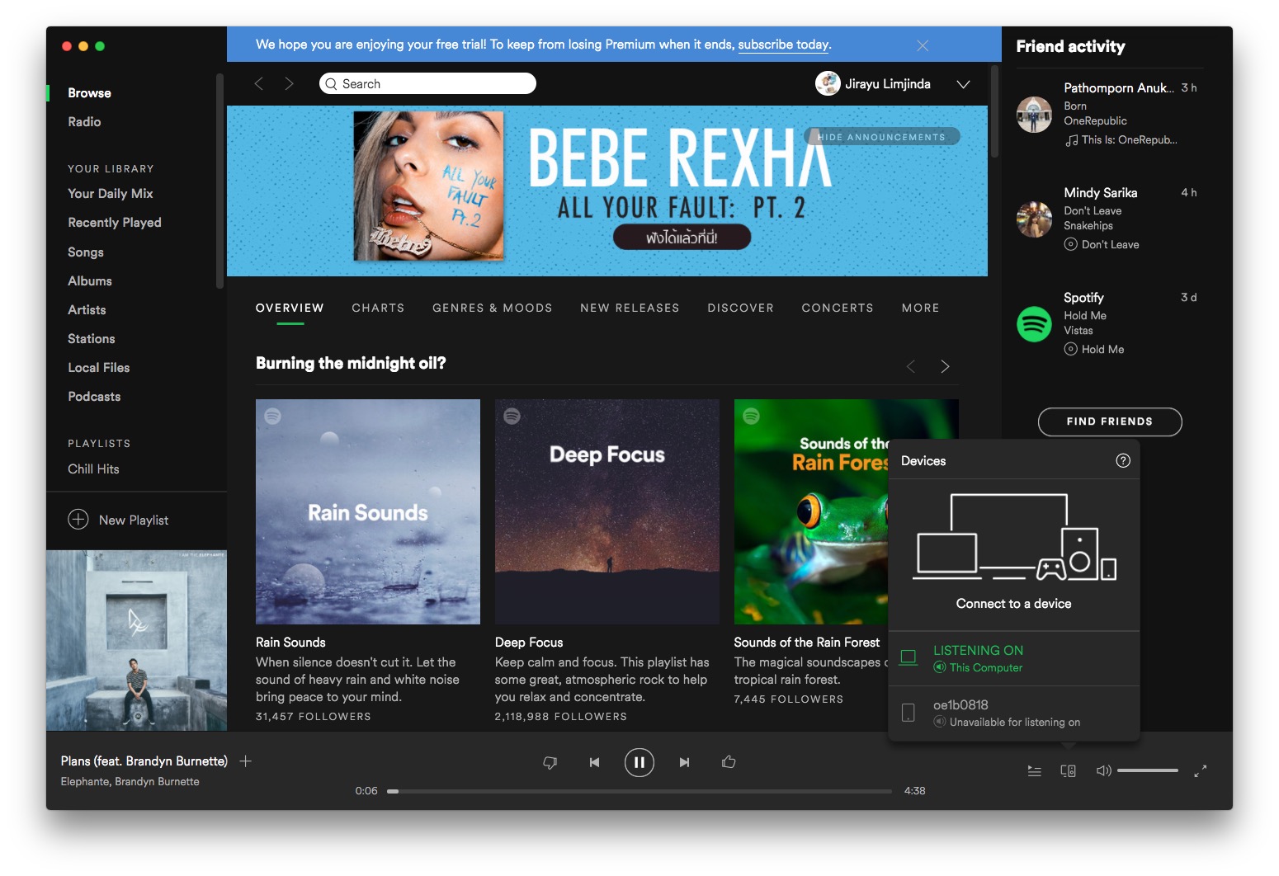The image size is (1279, 876).
Task: Adjust the volume slider
Action: [x=1148, y=770]
